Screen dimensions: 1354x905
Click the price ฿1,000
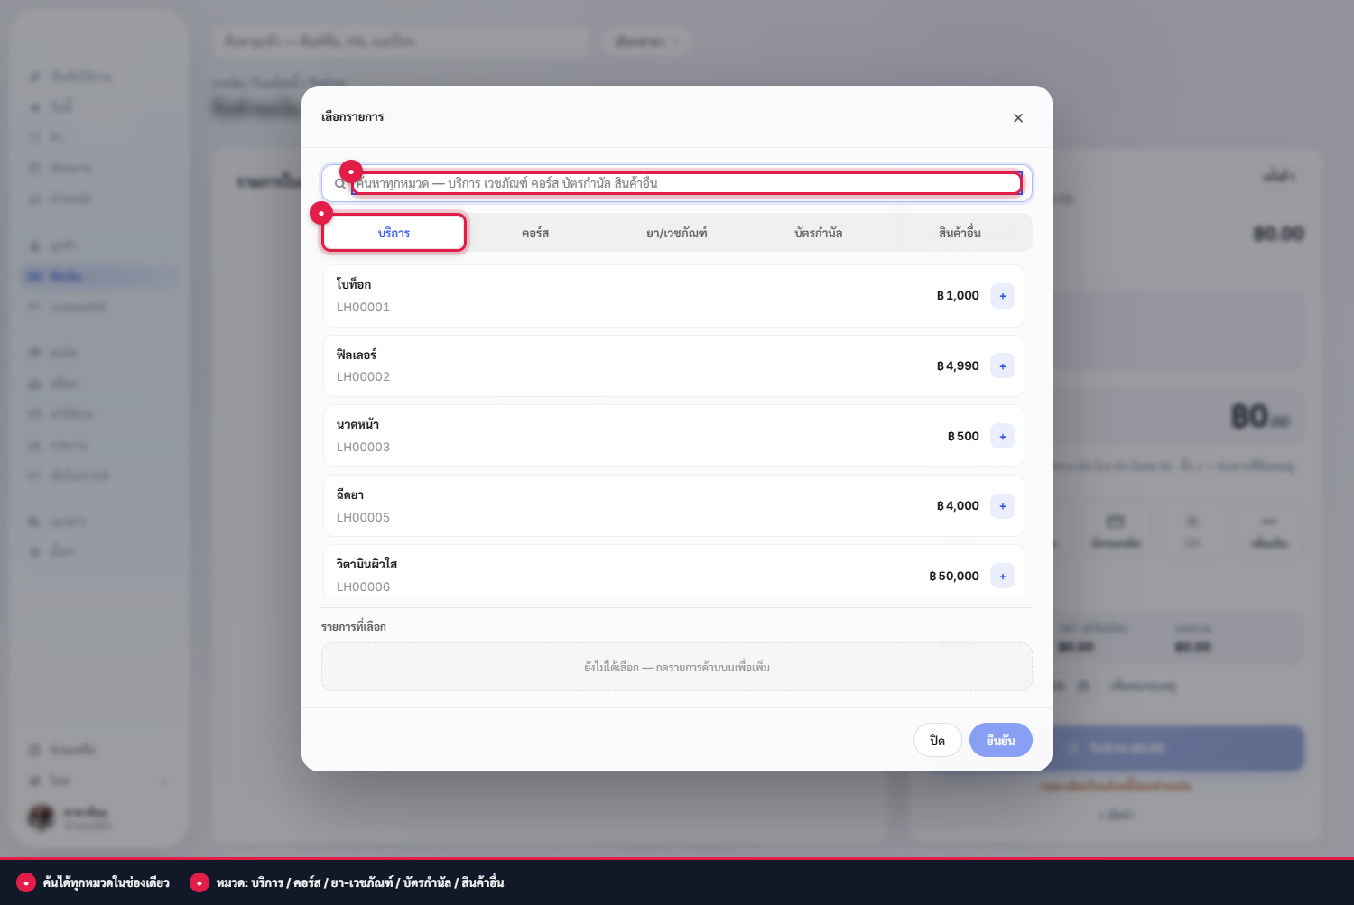[x=958, y=296]
